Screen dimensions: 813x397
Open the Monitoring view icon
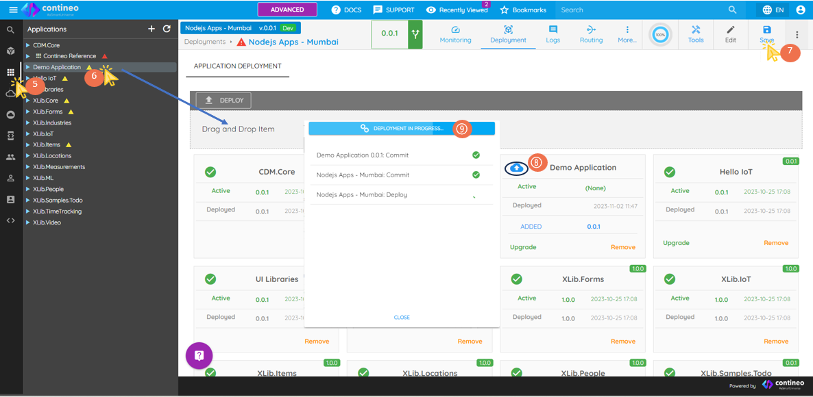(x=455, y=30)
